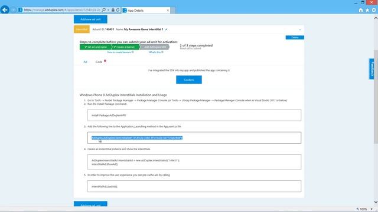
Task: Click the bottom Add new ad unit button
Action: (90, 204)
